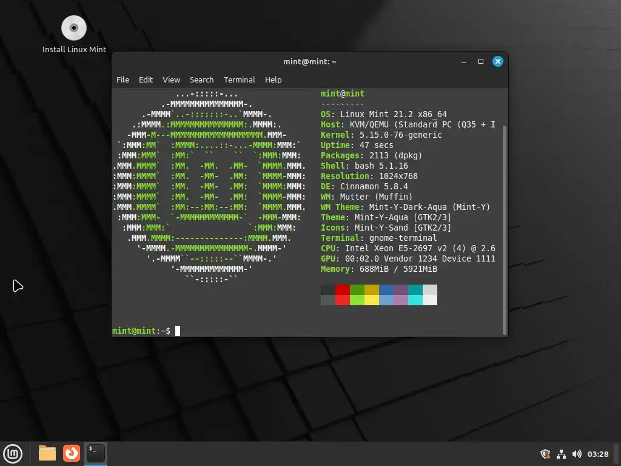Click the 'Shell: bash 5.1.16' line
621x466 pixels.
pos(364,166)
